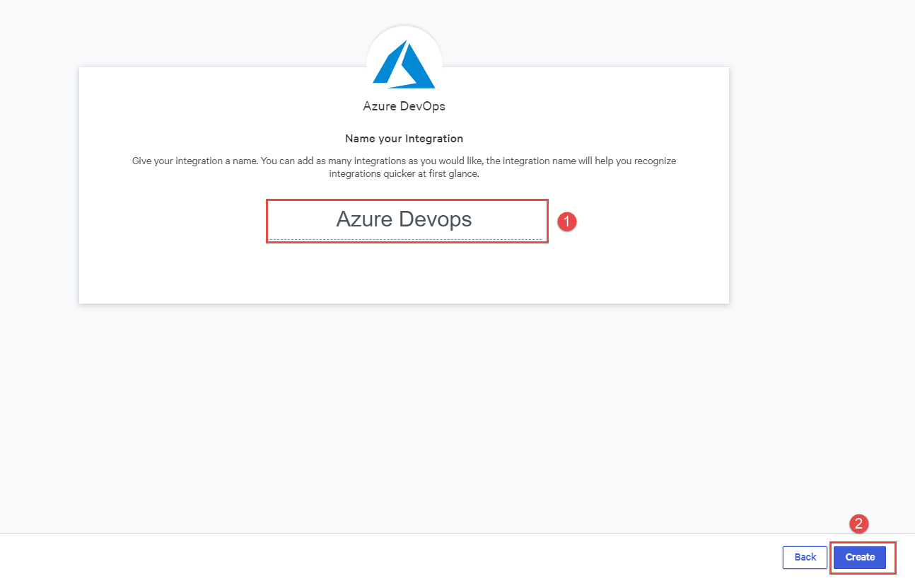Image resolution: width=915 pixels, height=581 pixels.
Task: Click the integration name field 'Azure Devops'
Action: [404, 220]
